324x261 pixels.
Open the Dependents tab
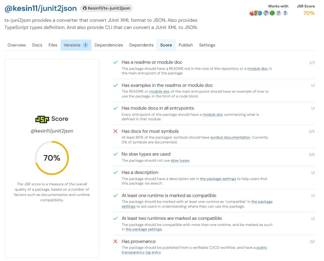tap(141, 45)
